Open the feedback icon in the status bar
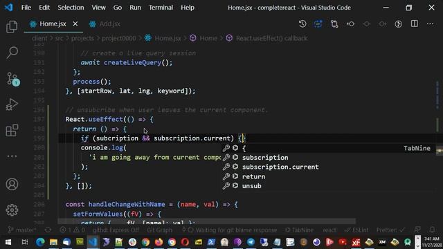Image resolution: width=443 pixels, height=249 pixels. click(x=417, y=230)
